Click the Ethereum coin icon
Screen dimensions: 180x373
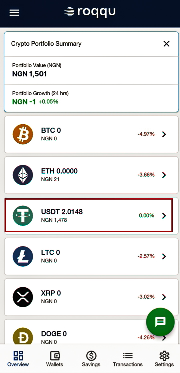(23, 175)
